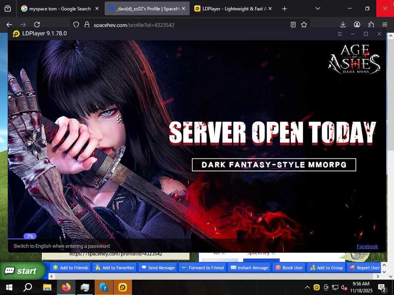Click the muted volume tray icon
This screenshot has width=394, height=295.
[x=344, y=287]
